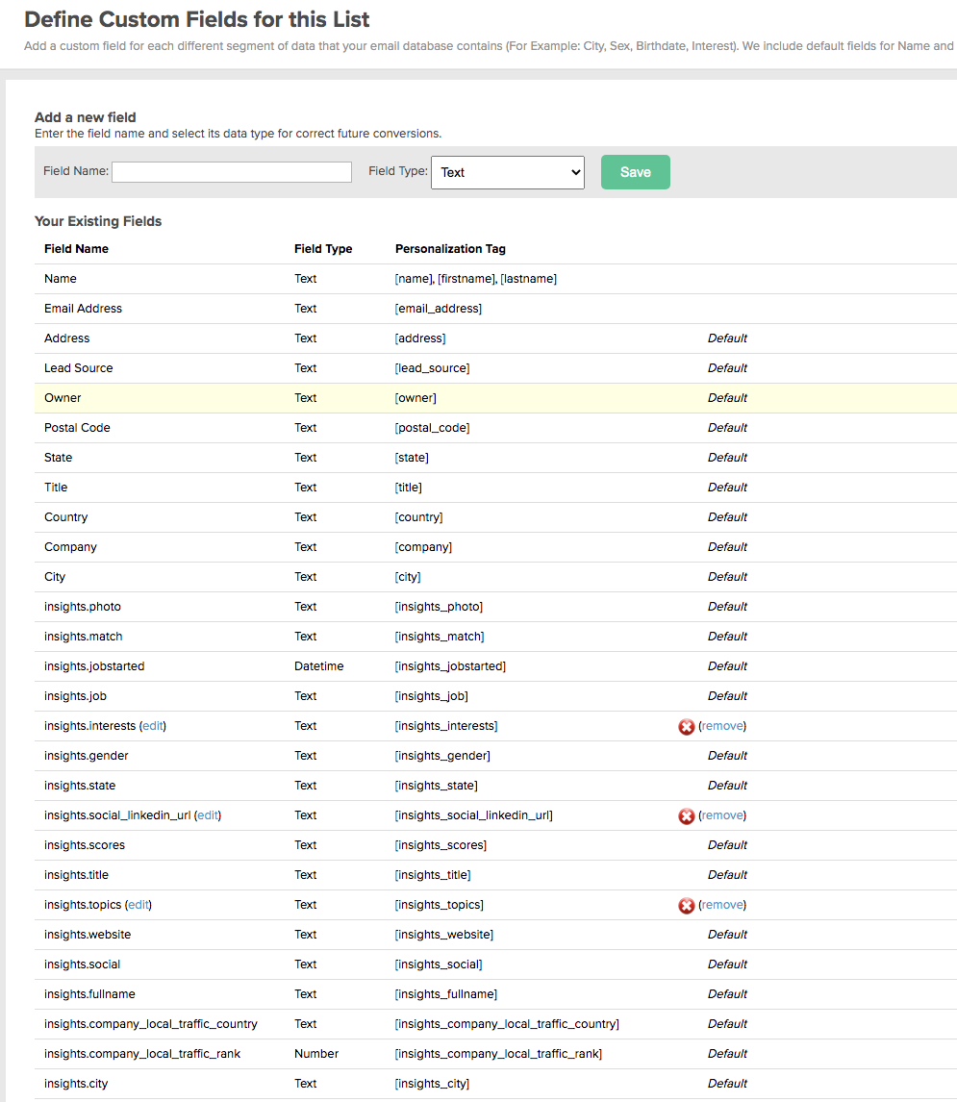Click the [email_address] personalization tag
Screen dimensions: 957x1102
(438, 309)
